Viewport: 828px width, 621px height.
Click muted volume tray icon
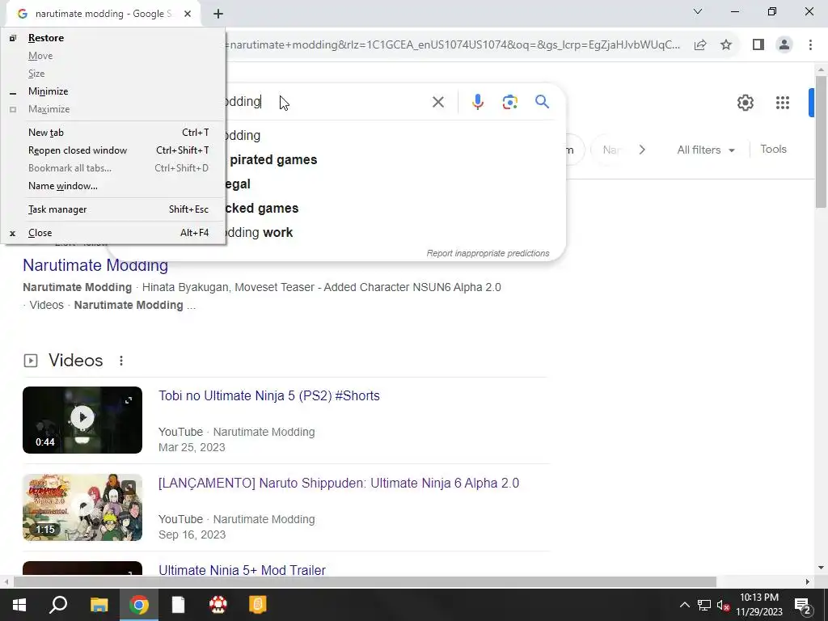[x=724, y=605]
